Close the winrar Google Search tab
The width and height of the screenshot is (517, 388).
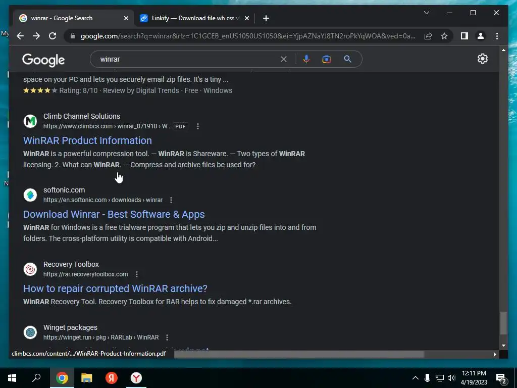click(126, 18)
